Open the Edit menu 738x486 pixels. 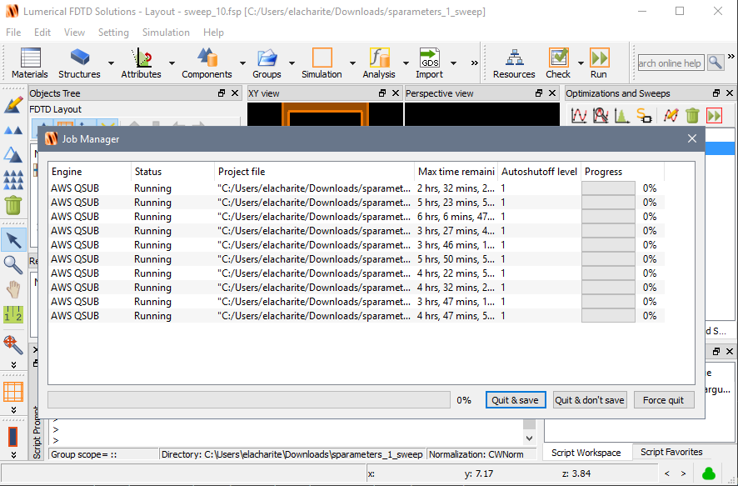point(42,33)
